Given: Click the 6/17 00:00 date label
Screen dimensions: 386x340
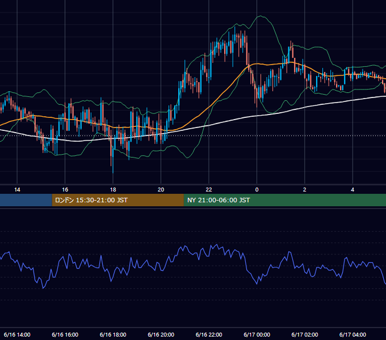Looking at the screenshot, I should pyautogui.click(x=257, y=334).
